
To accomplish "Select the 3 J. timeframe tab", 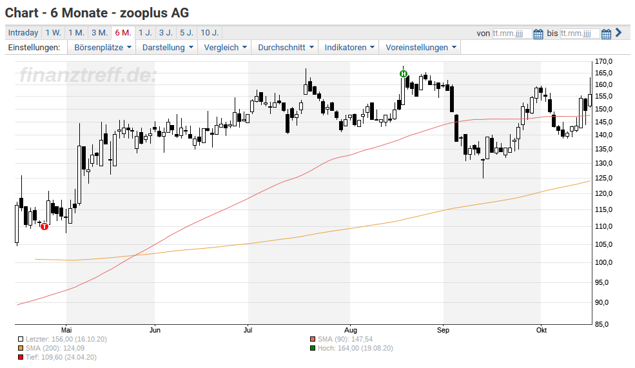I will [166, 33].
